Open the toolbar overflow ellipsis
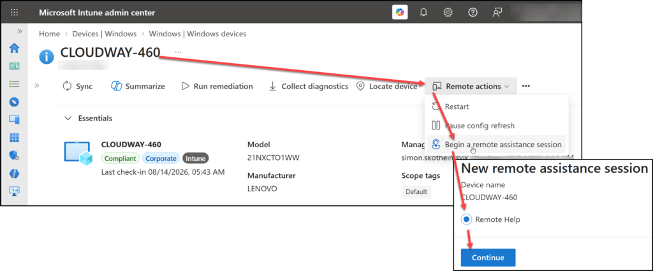Viewport: 653px width, 271px height. coord(526,86)
